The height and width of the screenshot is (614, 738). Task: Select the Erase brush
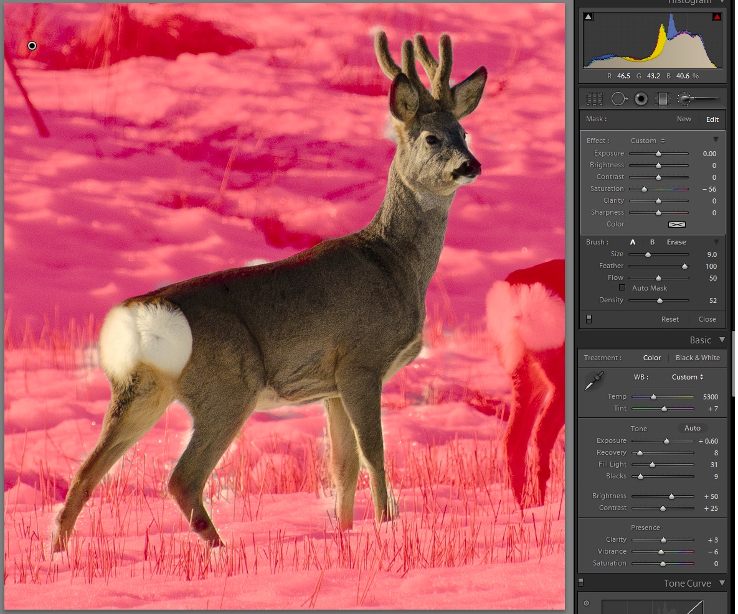676,242
